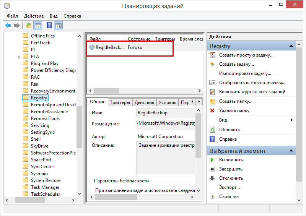Click the Back arrow toolbar icon
This screenshot has height=216, width=306.
point(8,25)
